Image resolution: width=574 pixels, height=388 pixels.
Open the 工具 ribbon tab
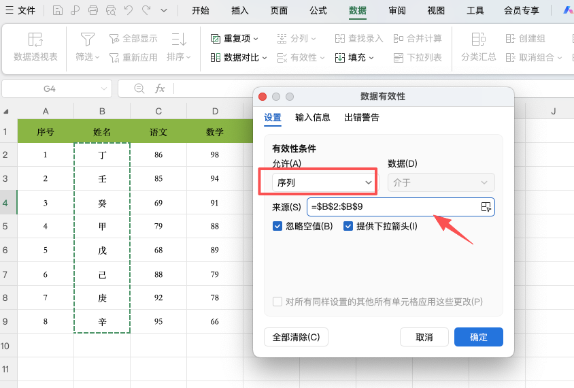[x=475, y=11]
